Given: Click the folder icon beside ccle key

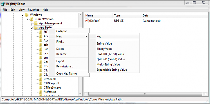Looking at the screenshot, I should [40, 53].
